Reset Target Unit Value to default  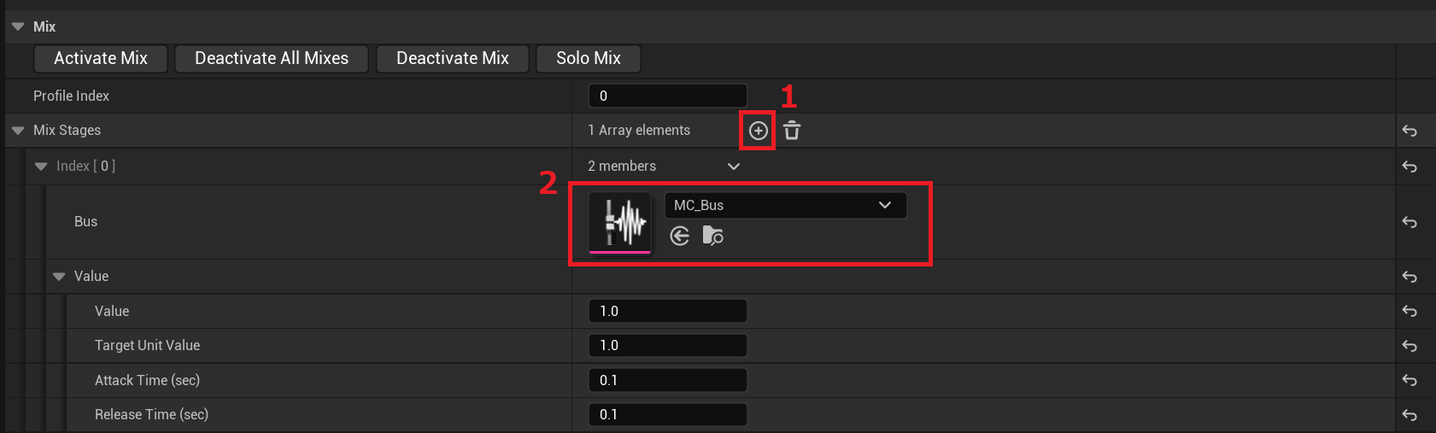pyautogui.click(x=1410, y=346)
